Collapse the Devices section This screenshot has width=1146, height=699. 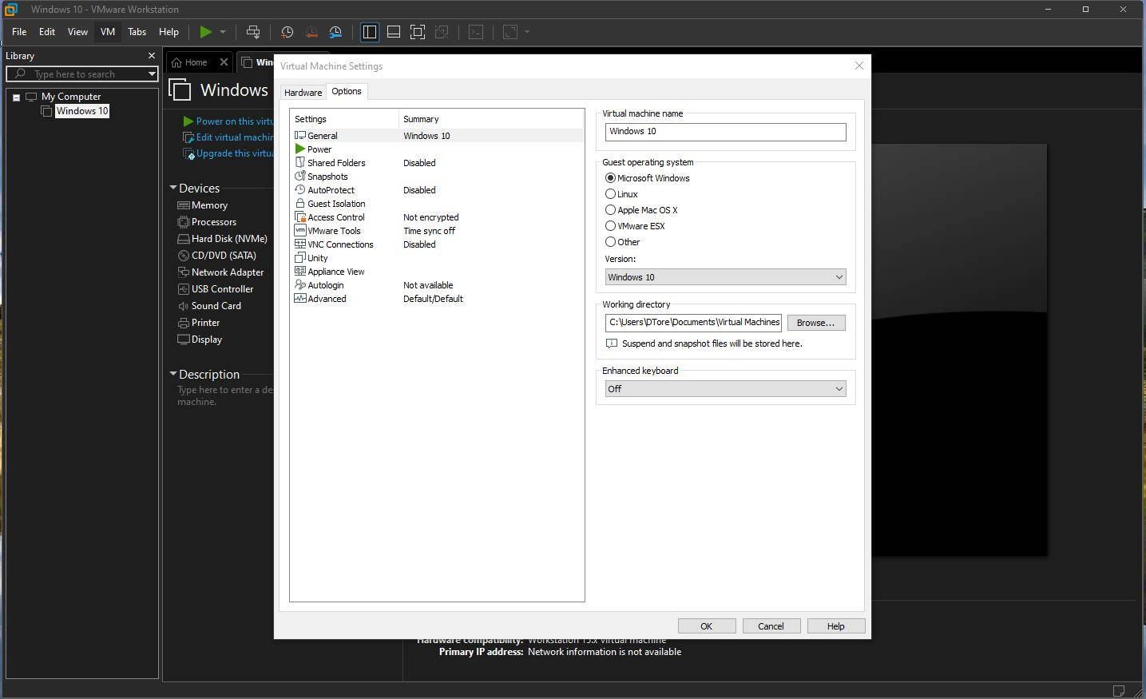click(x=173, y=189)
